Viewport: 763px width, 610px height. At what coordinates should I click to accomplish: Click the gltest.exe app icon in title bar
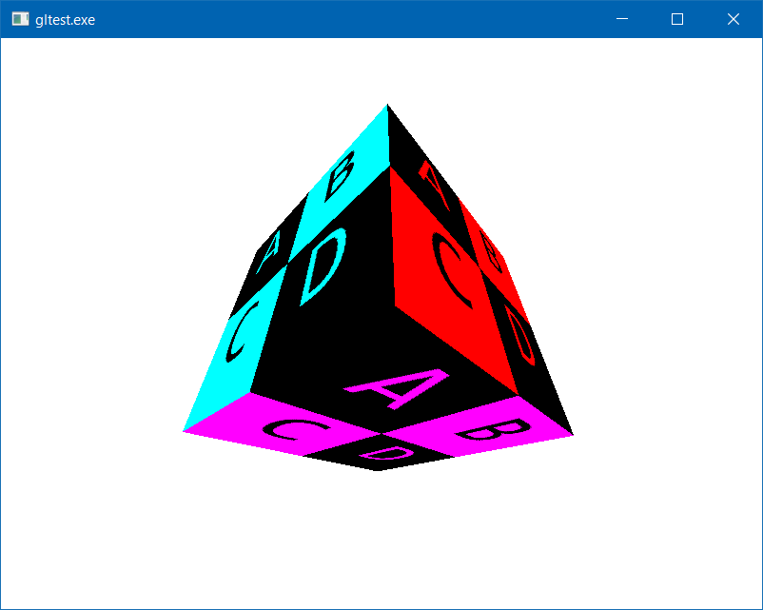click(20, 19)
